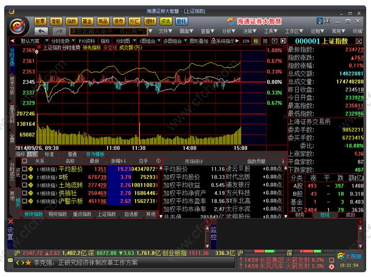The height and width of the screenshot is (277, 371).
Task: Tick the checkbox for 土地流转 row
Action: [x=24, y=185]
